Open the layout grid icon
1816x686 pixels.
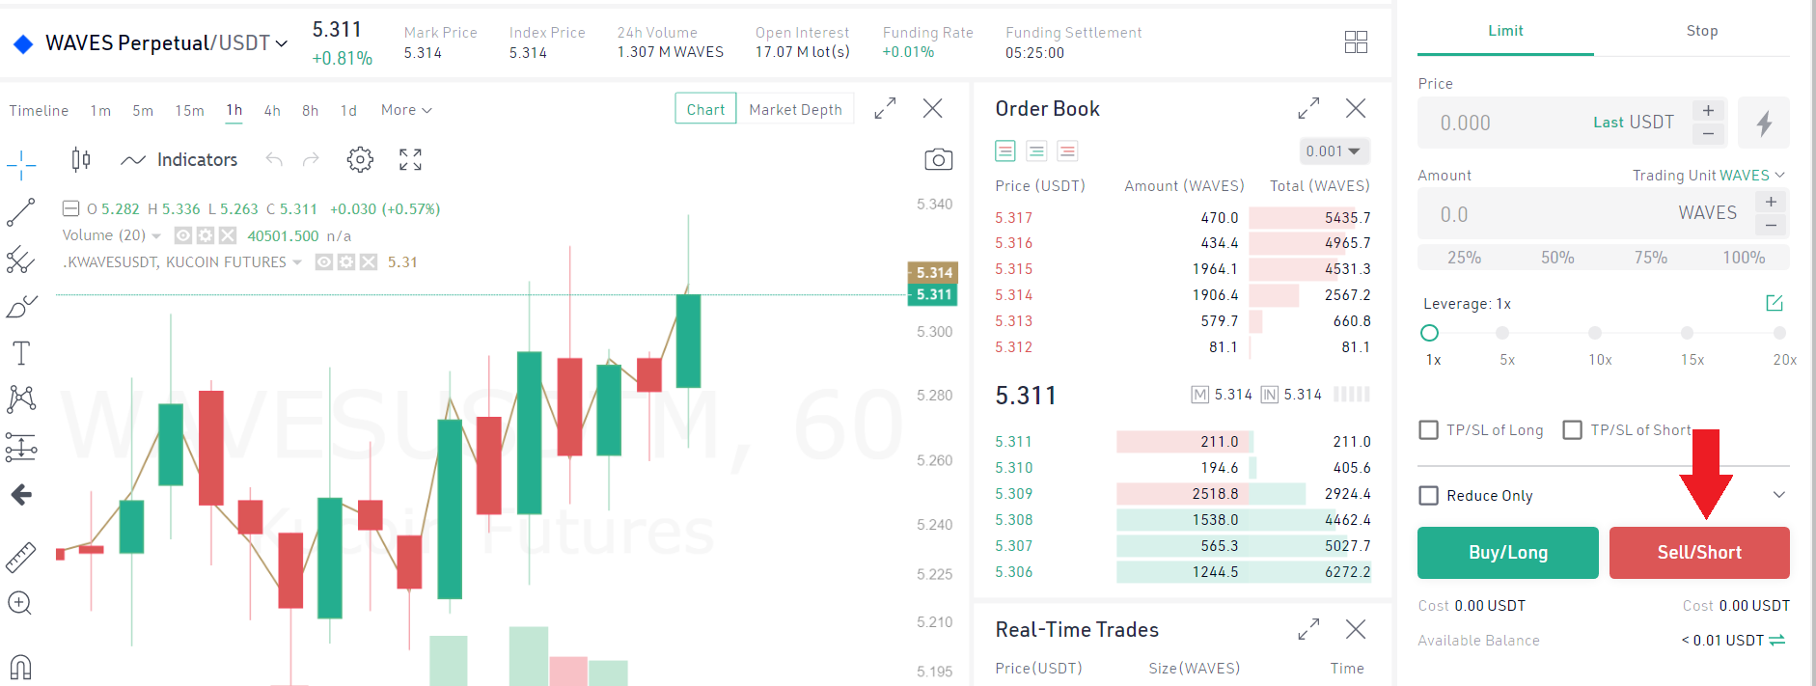[1356, 41]
